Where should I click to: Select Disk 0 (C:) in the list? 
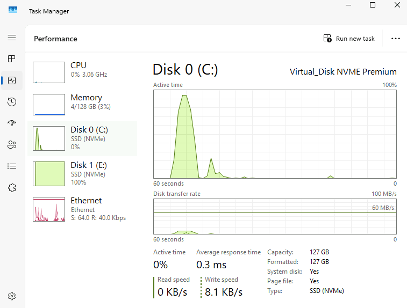tap(83, 138)
